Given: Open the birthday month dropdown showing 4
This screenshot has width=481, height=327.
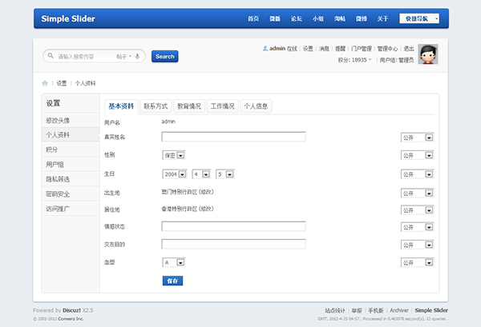Looking at the screenshot, I should (201, 174).
